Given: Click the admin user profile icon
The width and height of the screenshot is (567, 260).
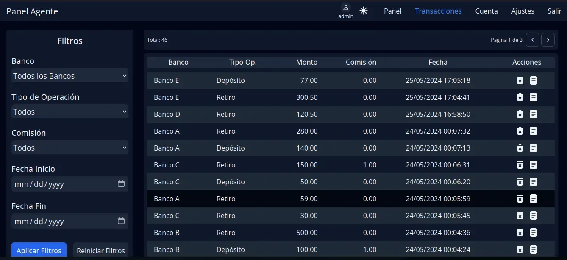Looking at the screenshot, I should tap(346, 8).
